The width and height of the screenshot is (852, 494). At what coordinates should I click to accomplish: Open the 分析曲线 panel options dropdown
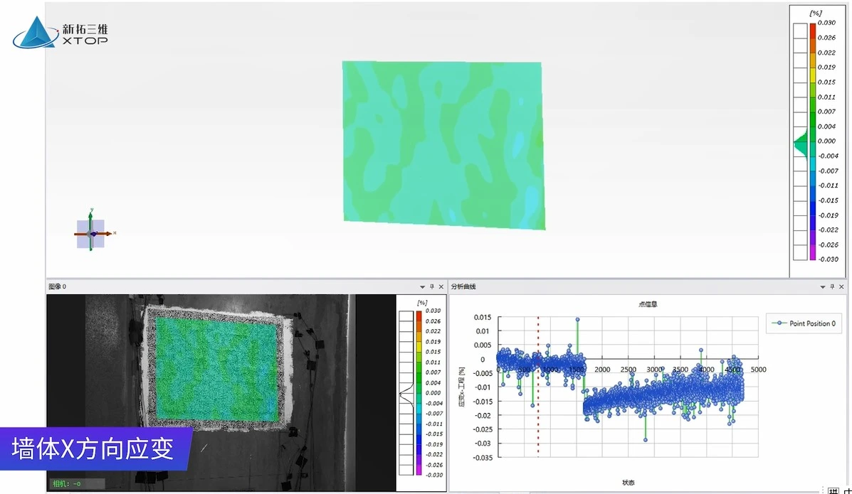(822, 286)
